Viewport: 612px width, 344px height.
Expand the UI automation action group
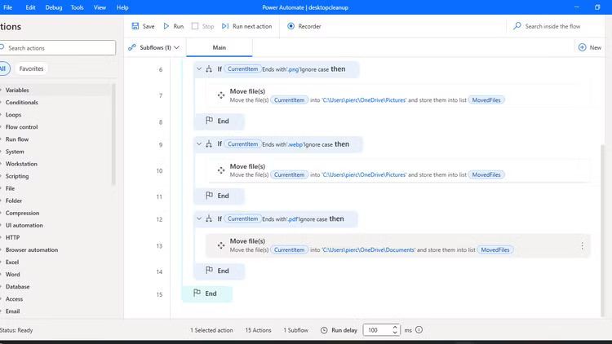[24, 225]
